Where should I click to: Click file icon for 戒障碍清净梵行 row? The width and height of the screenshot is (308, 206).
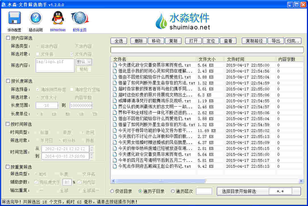click(x=115, y=101)
